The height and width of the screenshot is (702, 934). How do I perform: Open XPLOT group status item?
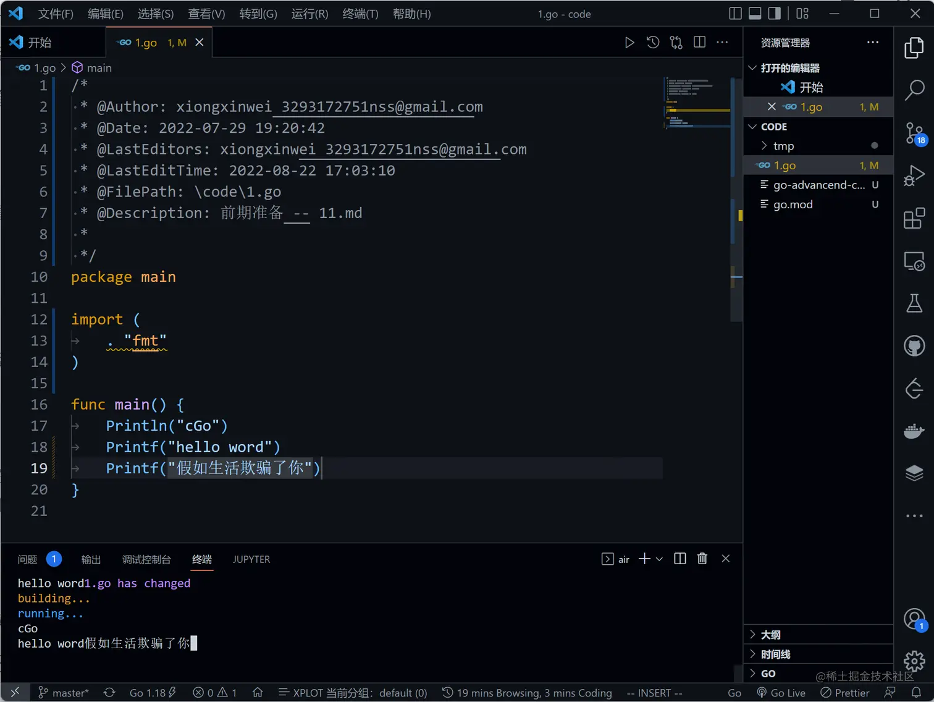(353, 693)
